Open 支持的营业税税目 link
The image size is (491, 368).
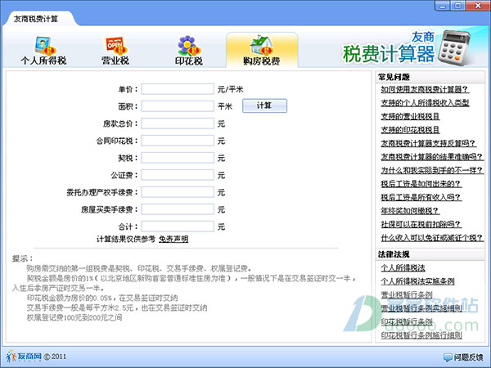pyautogui.click(x=410, y=116)
